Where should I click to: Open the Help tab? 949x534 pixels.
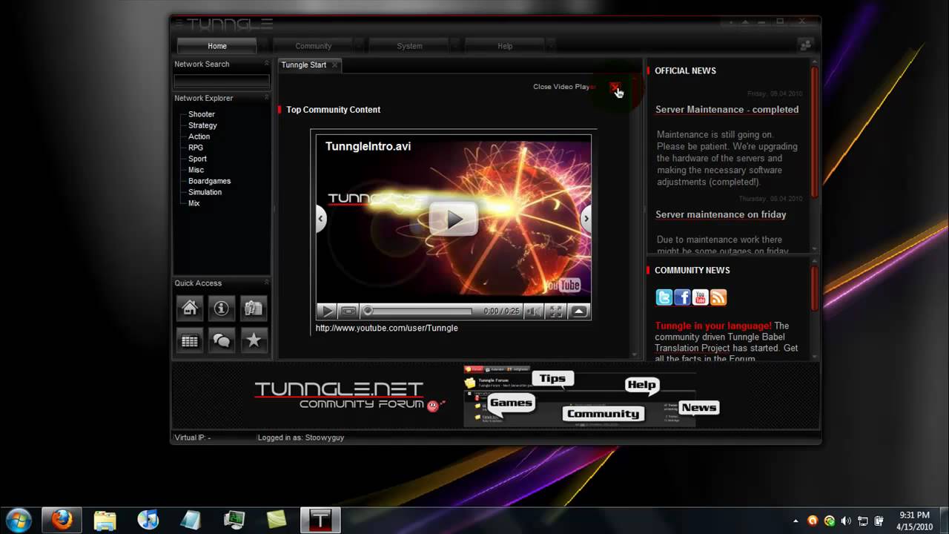(505, 46)
